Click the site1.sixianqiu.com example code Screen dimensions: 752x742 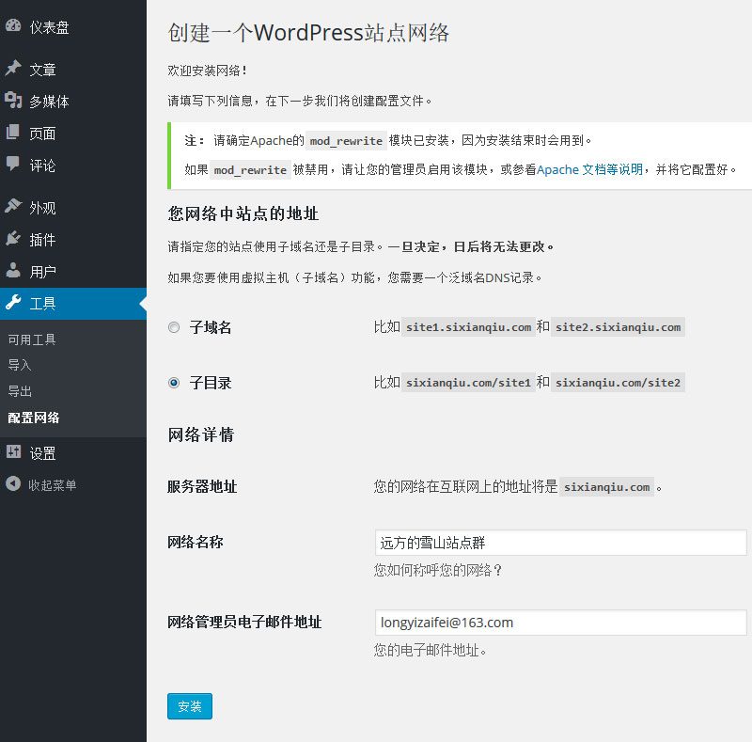(468, 327)
